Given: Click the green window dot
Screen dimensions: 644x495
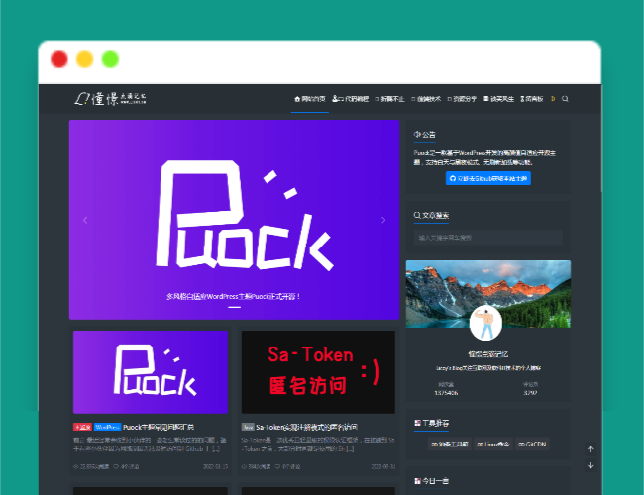Looking at the screenshot, I should point(110,59).
